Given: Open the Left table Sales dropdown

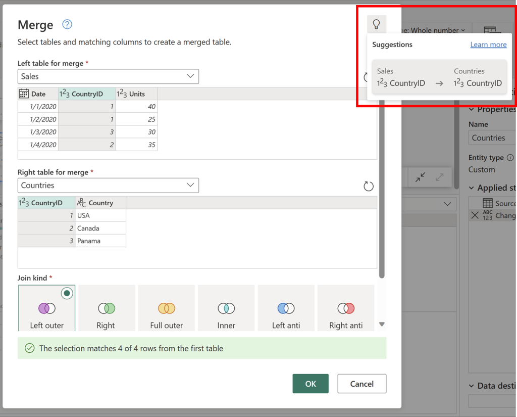Looking at the screenshot, I should 108,76.
